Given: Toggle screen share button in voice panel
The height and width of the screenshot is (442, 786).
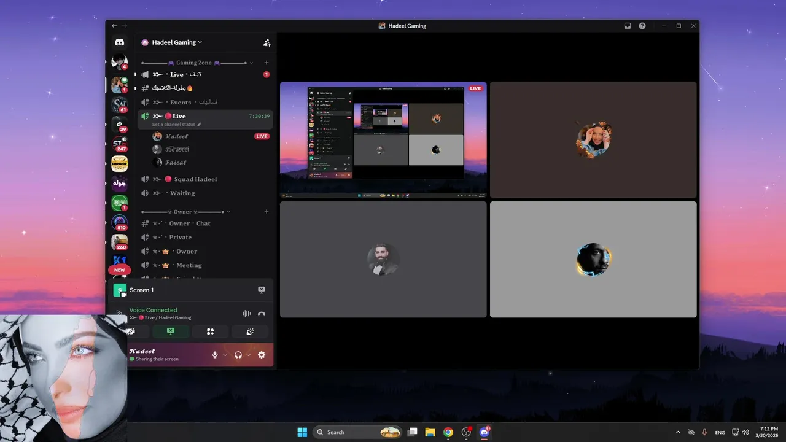Looking at the screenshot, I should click(x=170, y=331).
